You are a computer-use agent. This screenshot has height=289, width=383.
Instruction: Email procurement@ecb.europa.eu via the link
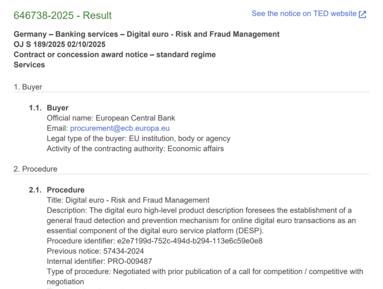(x=119, y=128)
